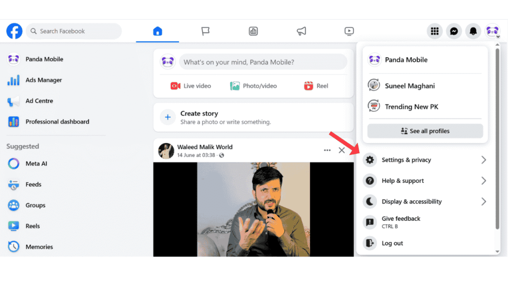Click the Log out door icon
The image size is (508, 286).
(x=370, y=243)
